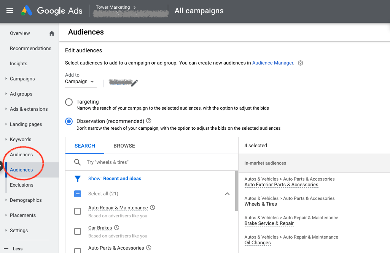The height and width of the screenshot is (253, 390).
Task: Expand Campaigns in the sidebar
Action: (22, 79)
